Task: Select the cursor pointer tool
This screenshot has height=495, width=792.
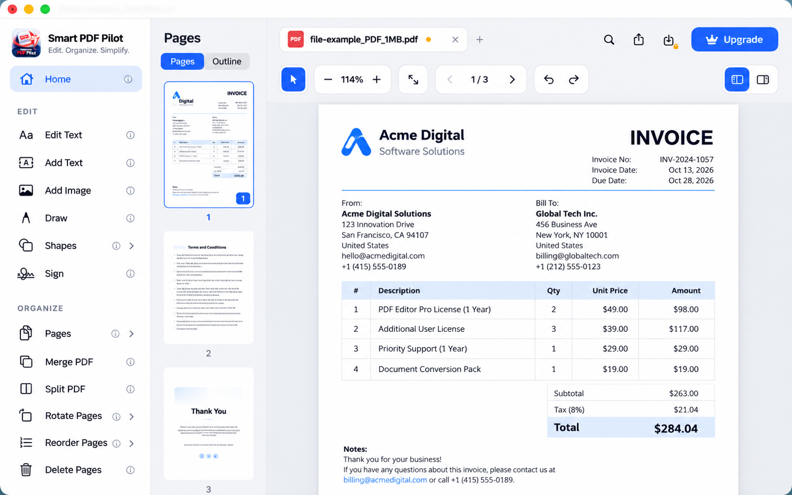Action: click(x=293, y=79)
